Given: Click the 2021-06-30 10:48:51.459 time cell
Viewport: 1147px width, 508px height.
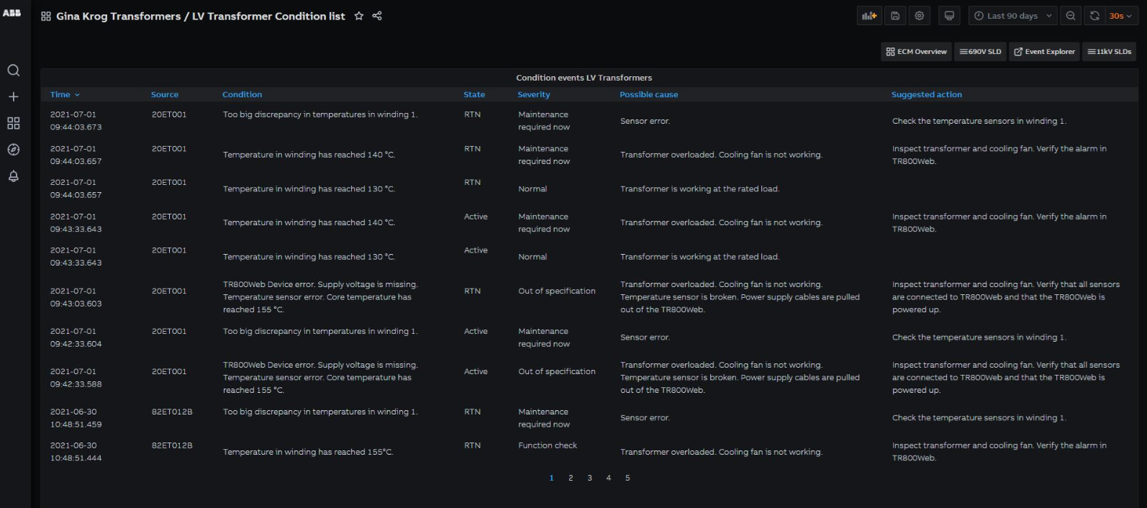Looking at the screenshot, I should [76, 418].
